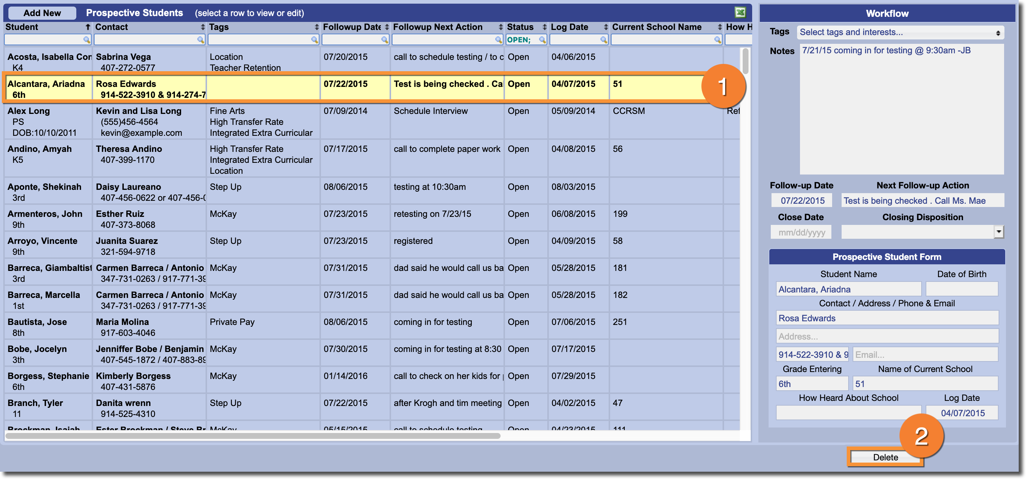
Task: Click search icon in Followup Date filter
Action: pyautogui.click(x=384, y=40)
